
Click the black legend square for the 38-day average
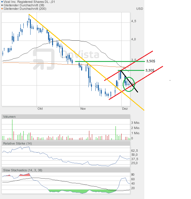point(2,5)
